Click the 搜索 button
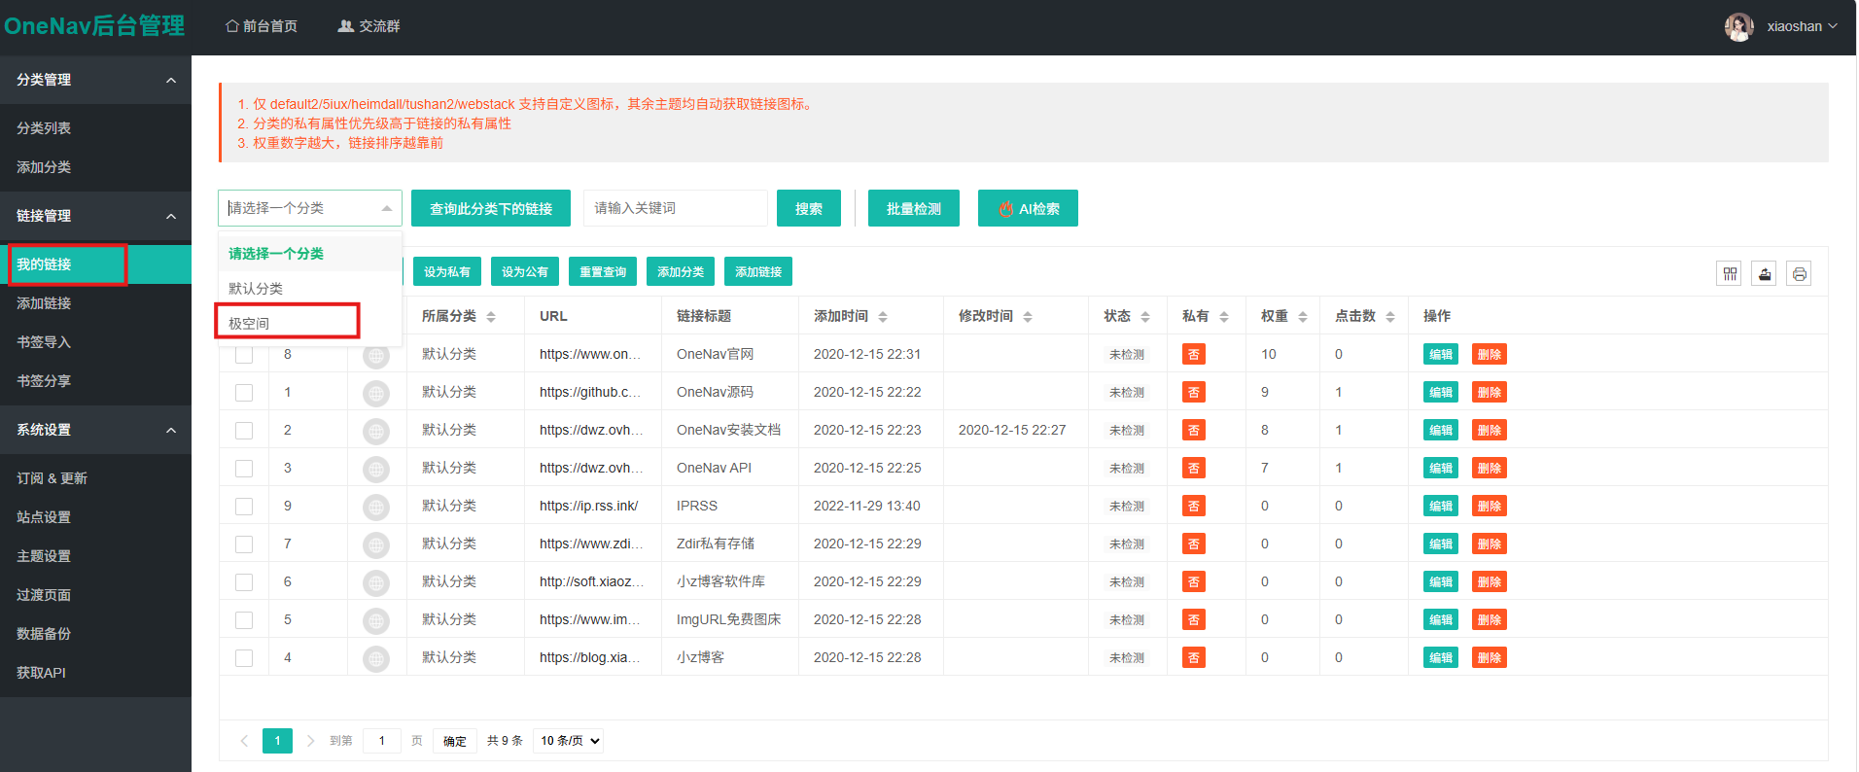The height and width of the screenshot is (772, 1859). pyautogui.click(x=809, y=208)
